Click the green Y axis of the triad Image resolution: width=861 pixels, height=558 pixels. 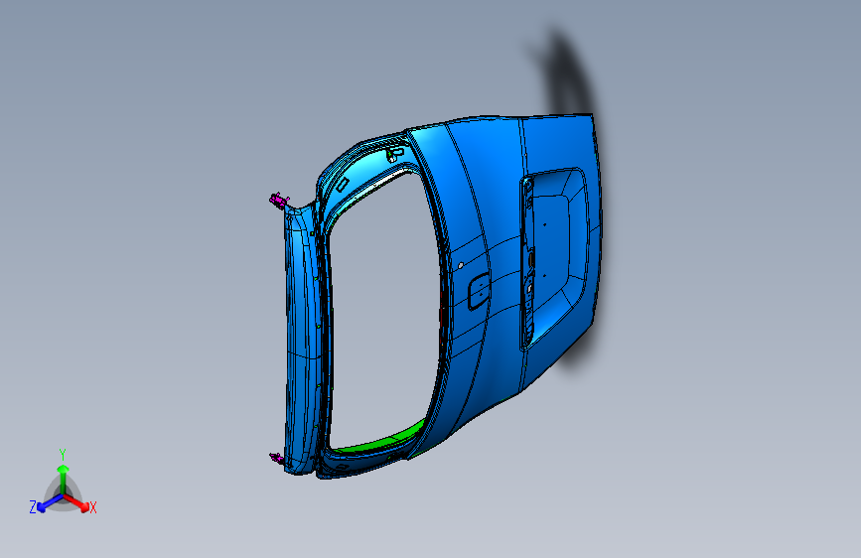pyautogui.click(x=64, y=479)
